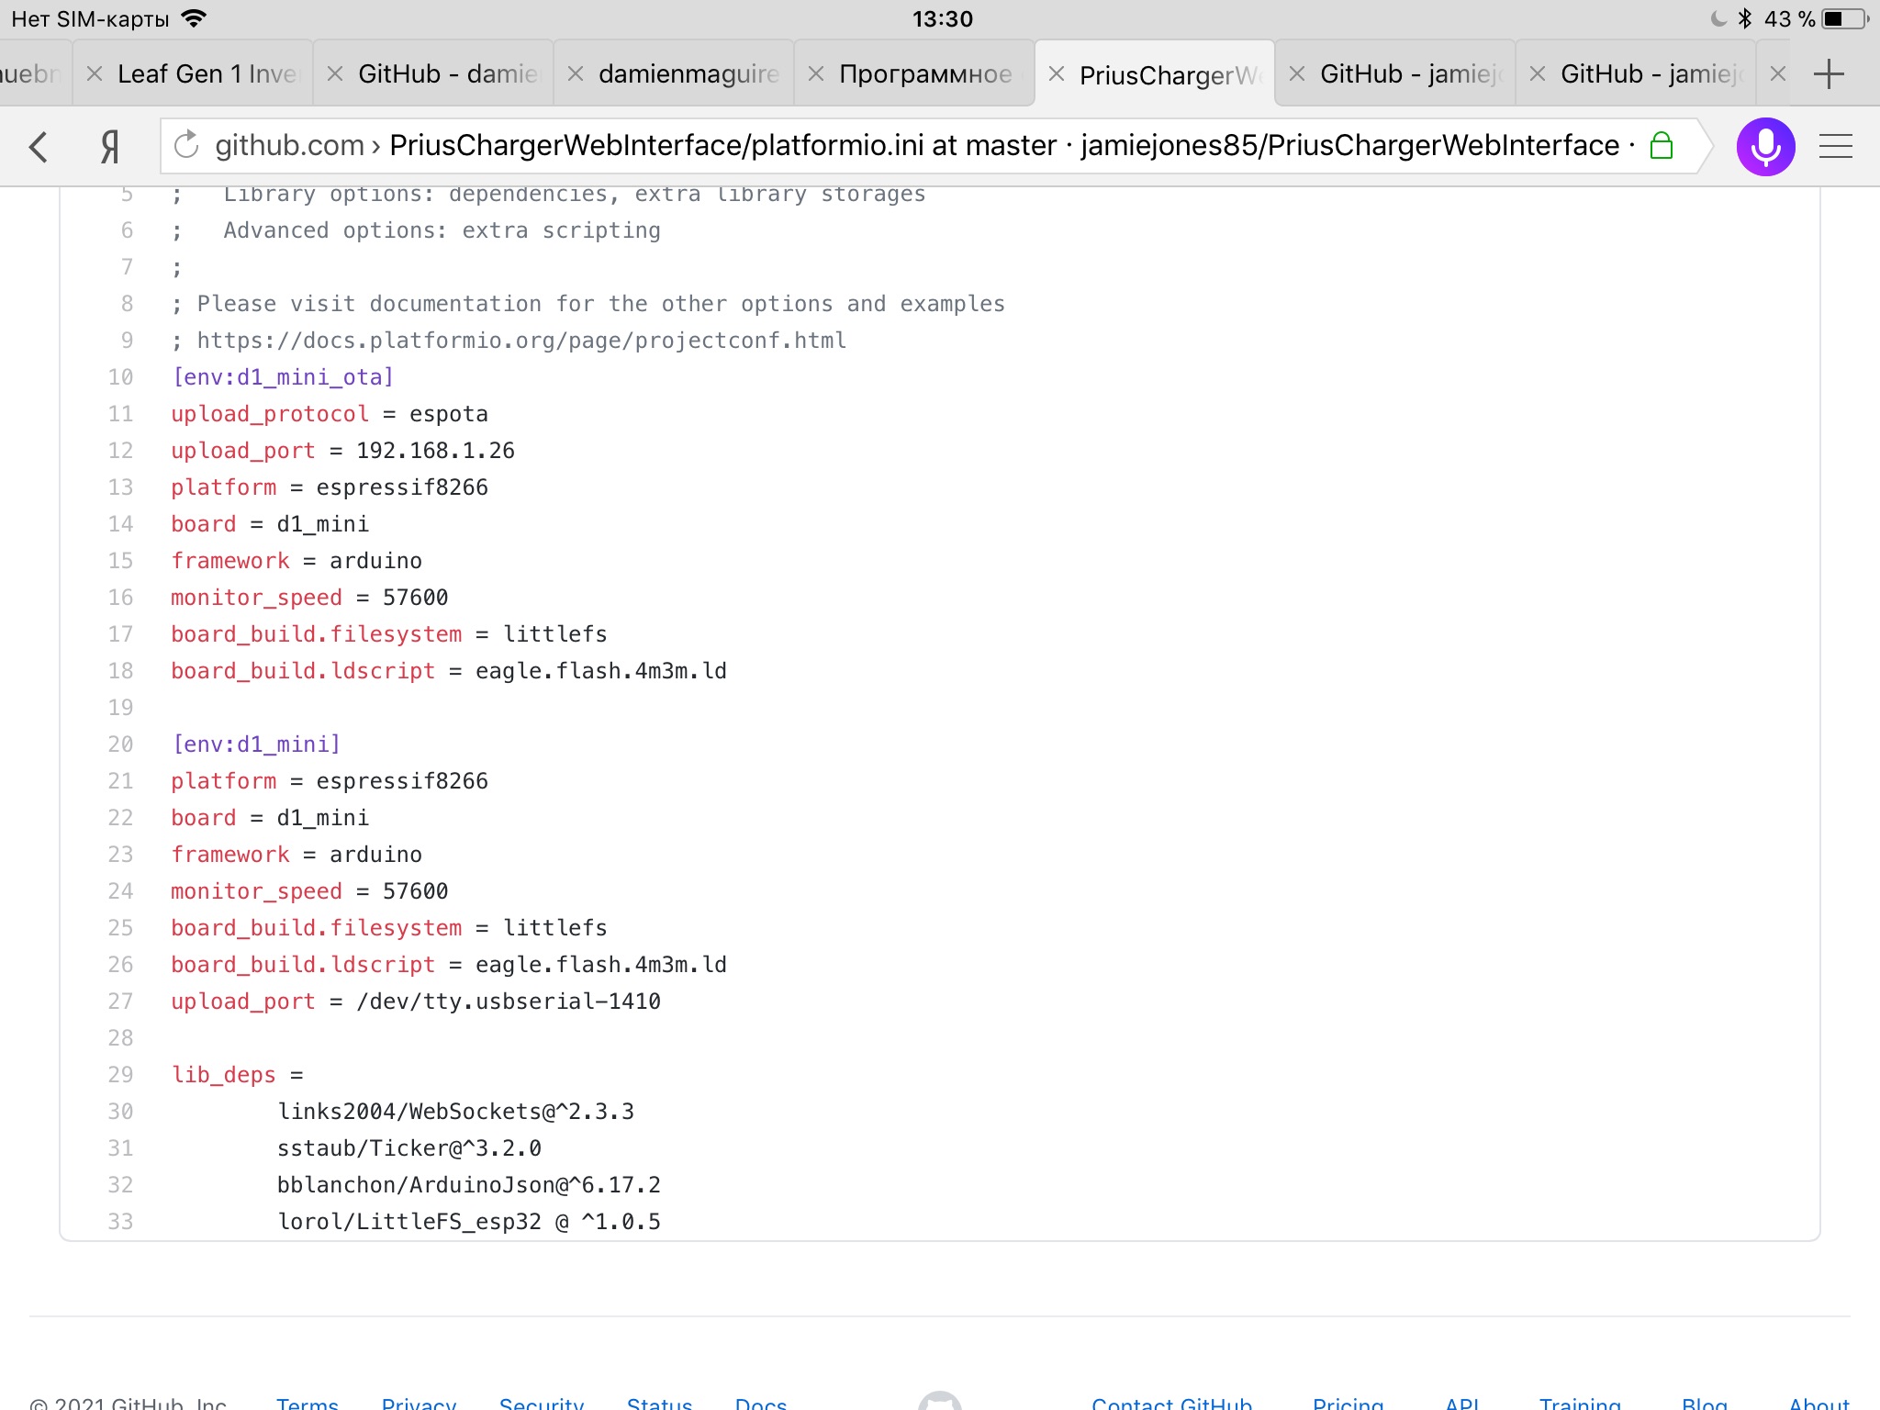Open Yandex home via Я icon
1880x1410 pixels.
[110, 147]
